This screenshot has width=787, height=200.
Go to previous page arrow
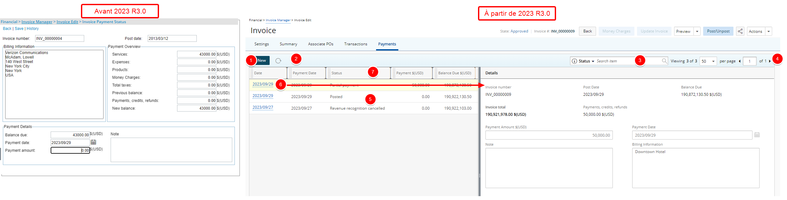pyautogui.click(x=740, y=61)
